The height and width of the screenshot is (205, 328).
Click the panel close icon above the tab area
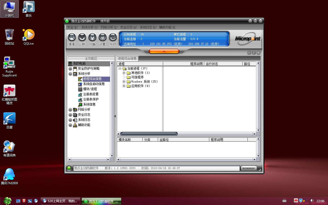tap(258, 53)
